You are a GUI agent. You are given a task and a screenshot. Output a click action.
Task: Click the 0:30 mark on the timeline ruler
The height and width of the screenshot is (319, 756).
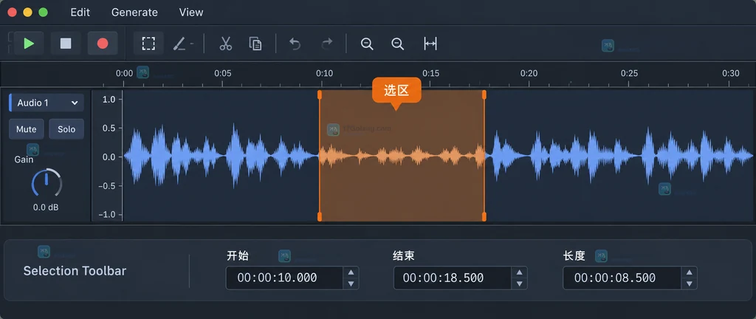730,74
